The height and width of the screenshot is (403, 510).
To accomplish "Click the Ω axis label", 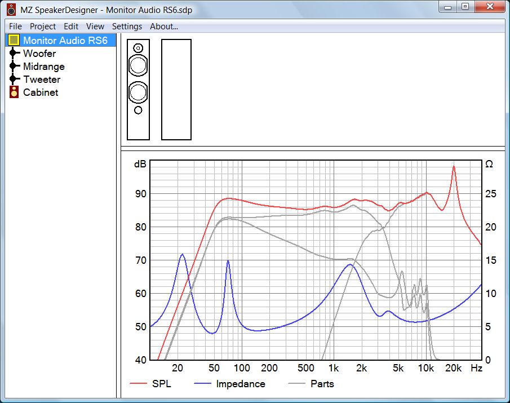I will pyautogui.click(x=489, y=164).
